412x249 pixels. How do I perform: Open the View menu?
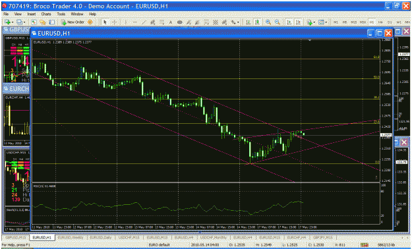(x=18, y=14)
